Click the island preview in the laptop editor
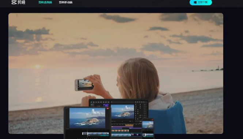The image size is (243, 139). [x=122, y=112]
